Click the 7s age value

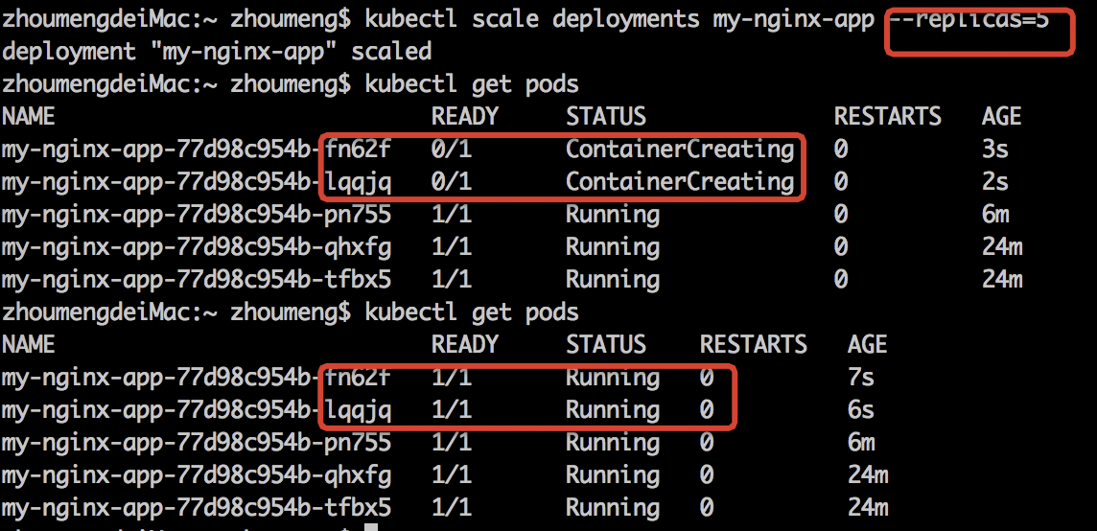point(861,378)
